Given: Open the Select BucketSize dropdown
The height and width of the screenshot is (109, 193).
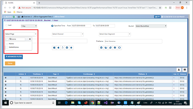Looking at the screenshot, I should [151, 26].
